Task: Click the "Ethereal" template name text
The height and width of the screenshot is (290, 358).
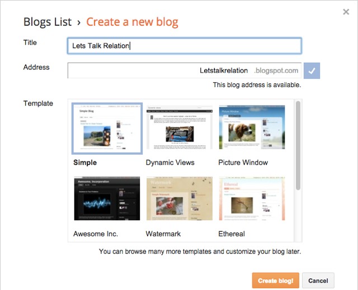Action: pos(232,234)
